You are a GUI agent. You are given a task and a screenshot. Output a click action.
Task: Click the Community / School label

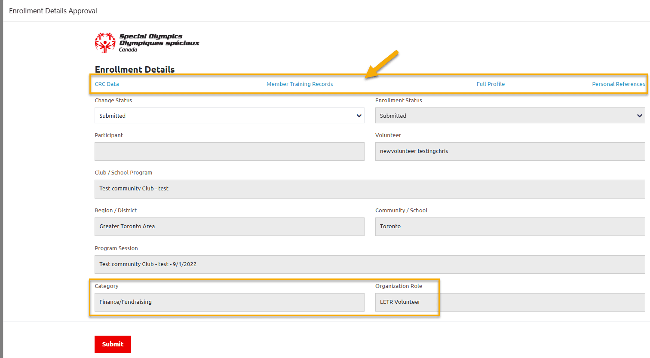pos(401,210)
